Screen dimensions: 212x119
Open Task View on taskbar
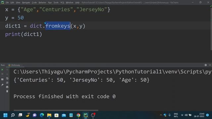click(x=20, y=115)
